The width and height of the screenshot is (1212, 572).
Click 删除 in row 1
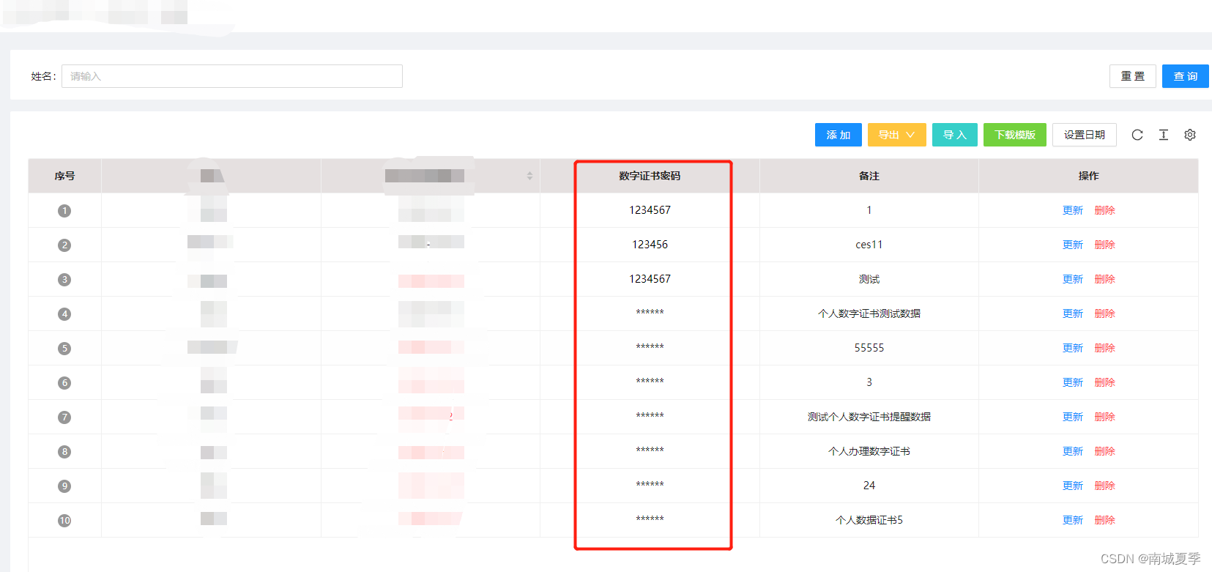coord(1105,210)
